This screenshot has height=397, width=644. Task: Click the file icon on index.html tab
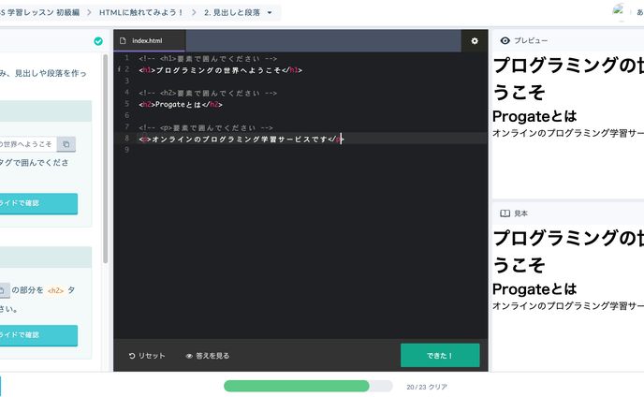click(x=123, y=40)
